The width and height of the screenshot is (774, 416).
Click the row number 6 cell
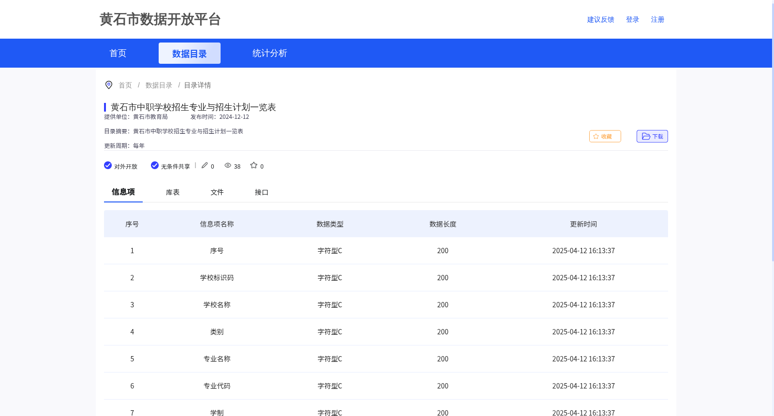click(x=132, y=386)
